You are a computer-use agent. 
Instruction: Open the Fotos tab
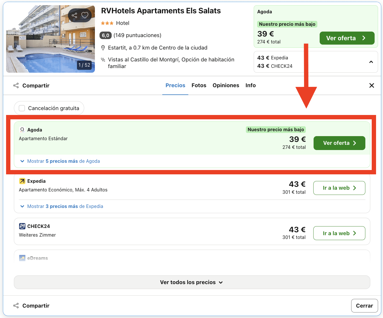(x=199, y=85)
